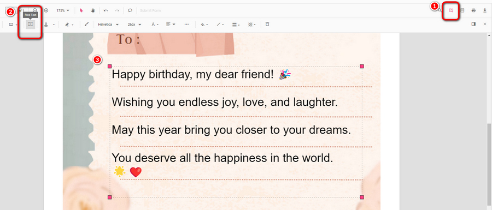Undo the last action
Image resolution: width=492 pixels, height=210 pixels.
point(106,10)
